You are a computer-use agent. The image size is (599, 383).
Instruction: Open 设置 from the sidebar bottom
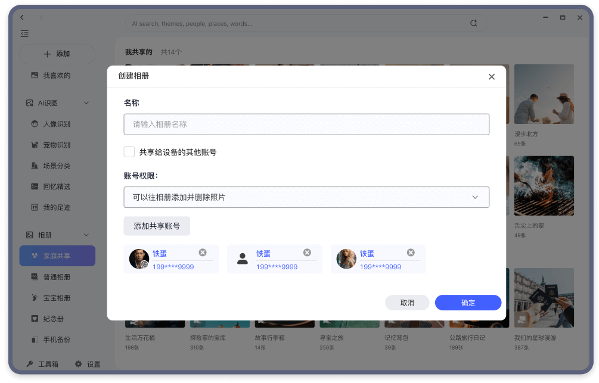click(88, 364)
